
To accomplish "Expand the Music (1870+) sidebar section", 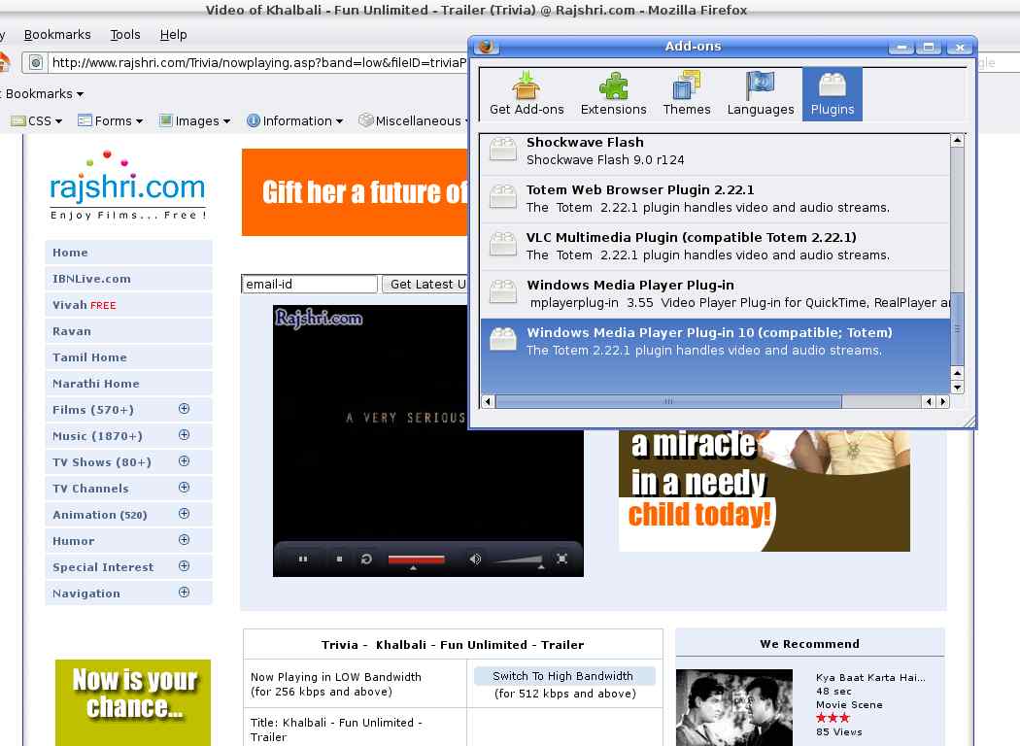I will click(x=185, y=435).
